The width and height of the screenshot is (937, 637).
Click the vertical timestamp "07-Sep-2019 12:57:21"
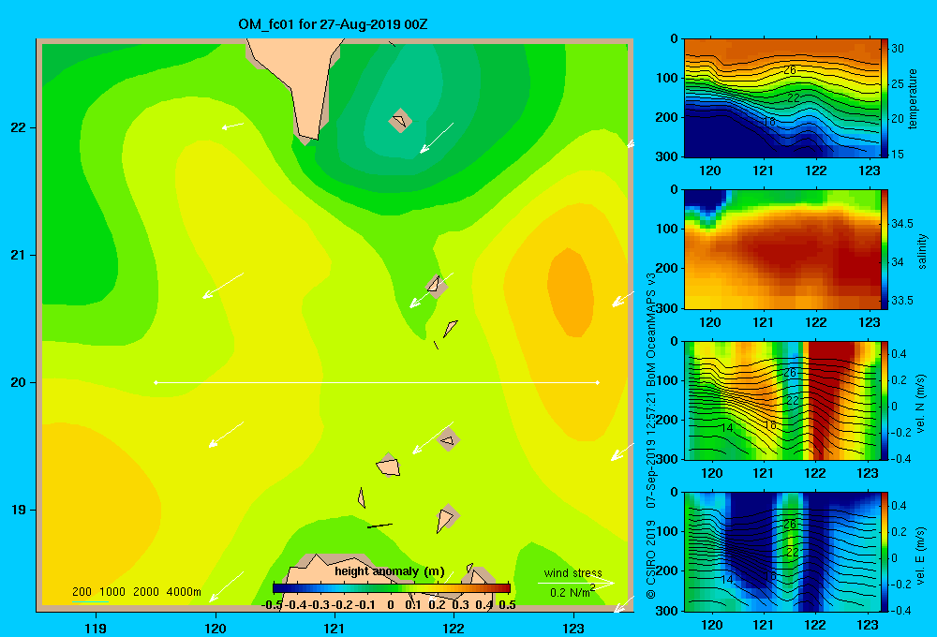(651, 451)
